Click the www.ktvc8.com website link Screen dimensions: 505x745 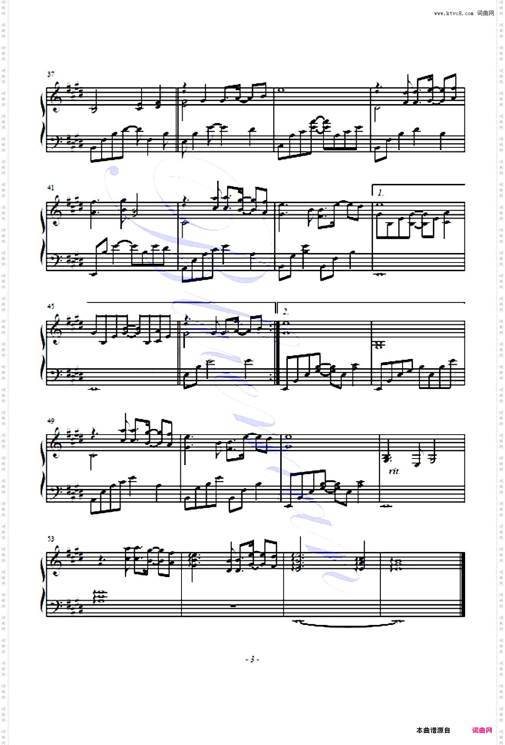pos(454,13)
